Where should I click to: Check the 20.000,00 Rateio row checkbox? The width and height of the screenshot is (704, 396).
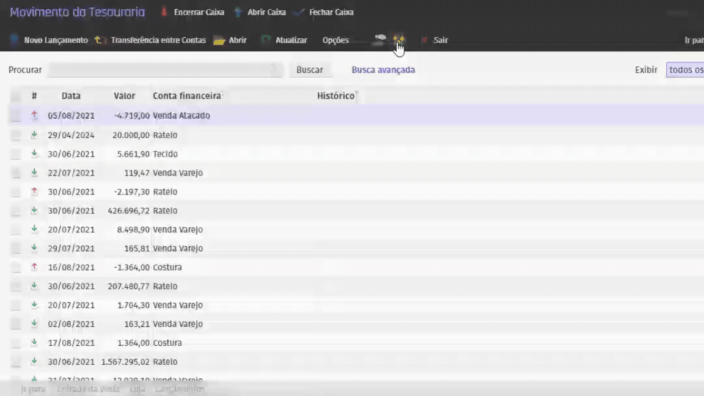(16, 135)
